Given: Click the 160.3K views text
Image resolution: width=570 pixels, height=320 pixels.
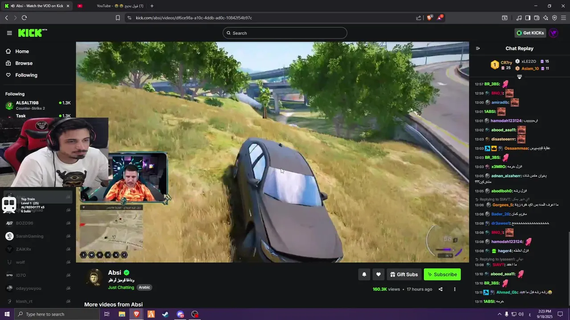Looking at the screenshot, I should [x=386, y=289].
